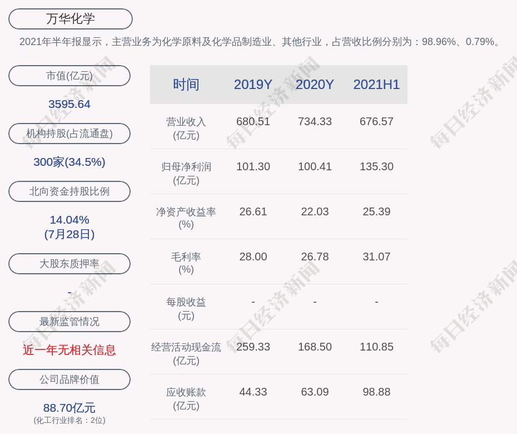The height and width of the screenshot is (434, 517).
Task: Select the 公司品牌价值 label pill
Action: [69, 379]
